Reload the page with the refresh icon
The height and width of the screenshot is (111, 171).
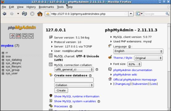[x=24, y=14]
